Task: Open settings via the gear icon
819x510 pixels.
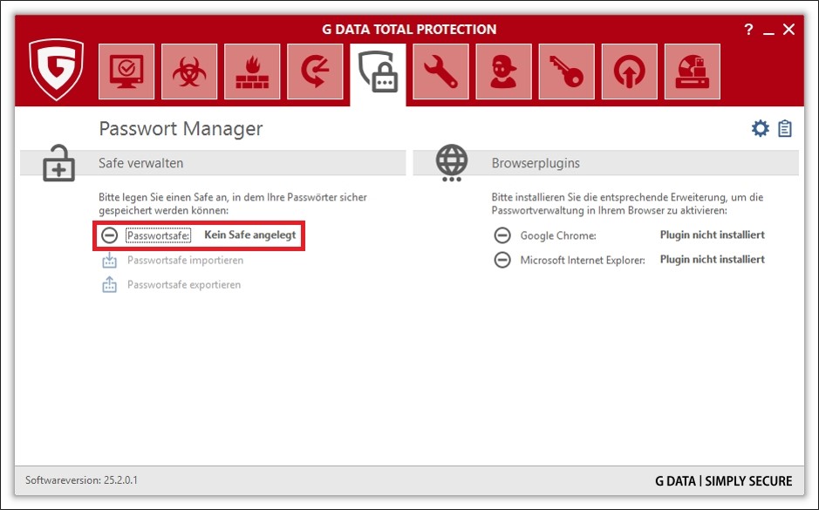Action: pos(760,128)
